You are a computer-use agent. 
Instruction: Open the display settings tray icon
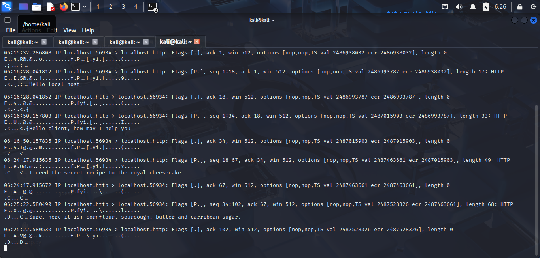click(x=445, y=7)
